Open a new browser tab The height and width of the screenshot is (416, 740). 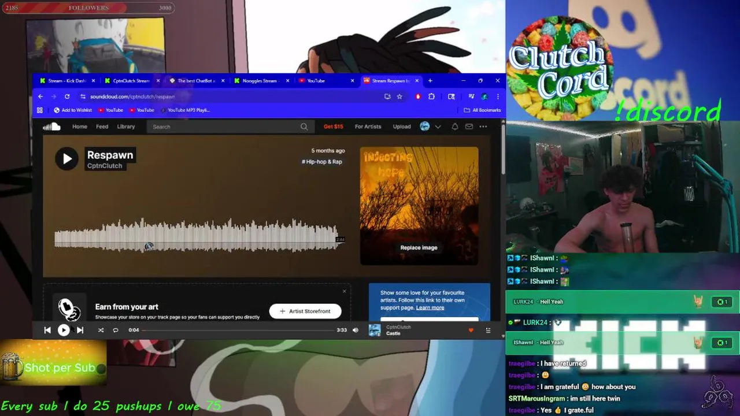coord(430,81)
